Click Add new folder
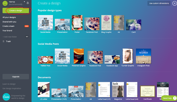Image resolution: width=177 pixels, height=102 pixels. (x=10, y=37)
